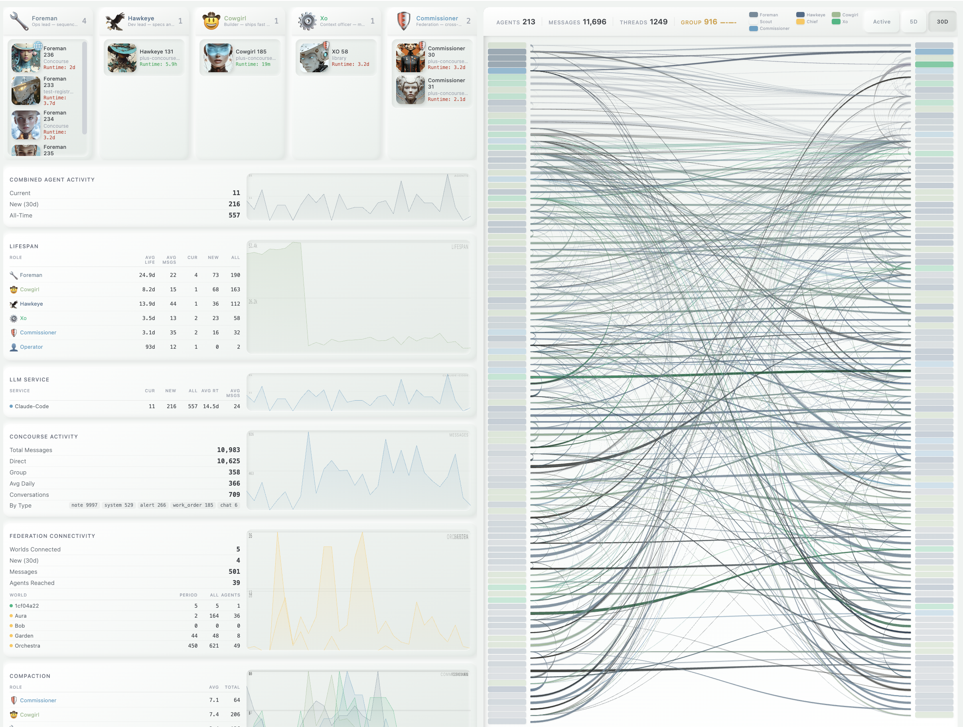Open the Cowgirl 185 agent thumbnail
The height and width of the screenshot is (727, 963).
tap(218, 57)
